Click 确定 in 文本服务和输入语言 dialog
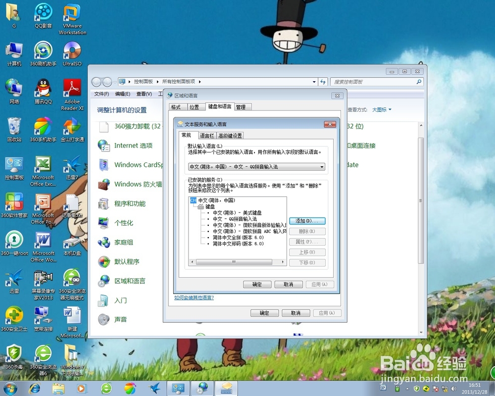Screen dimensions: 495x396 (257, 284)
